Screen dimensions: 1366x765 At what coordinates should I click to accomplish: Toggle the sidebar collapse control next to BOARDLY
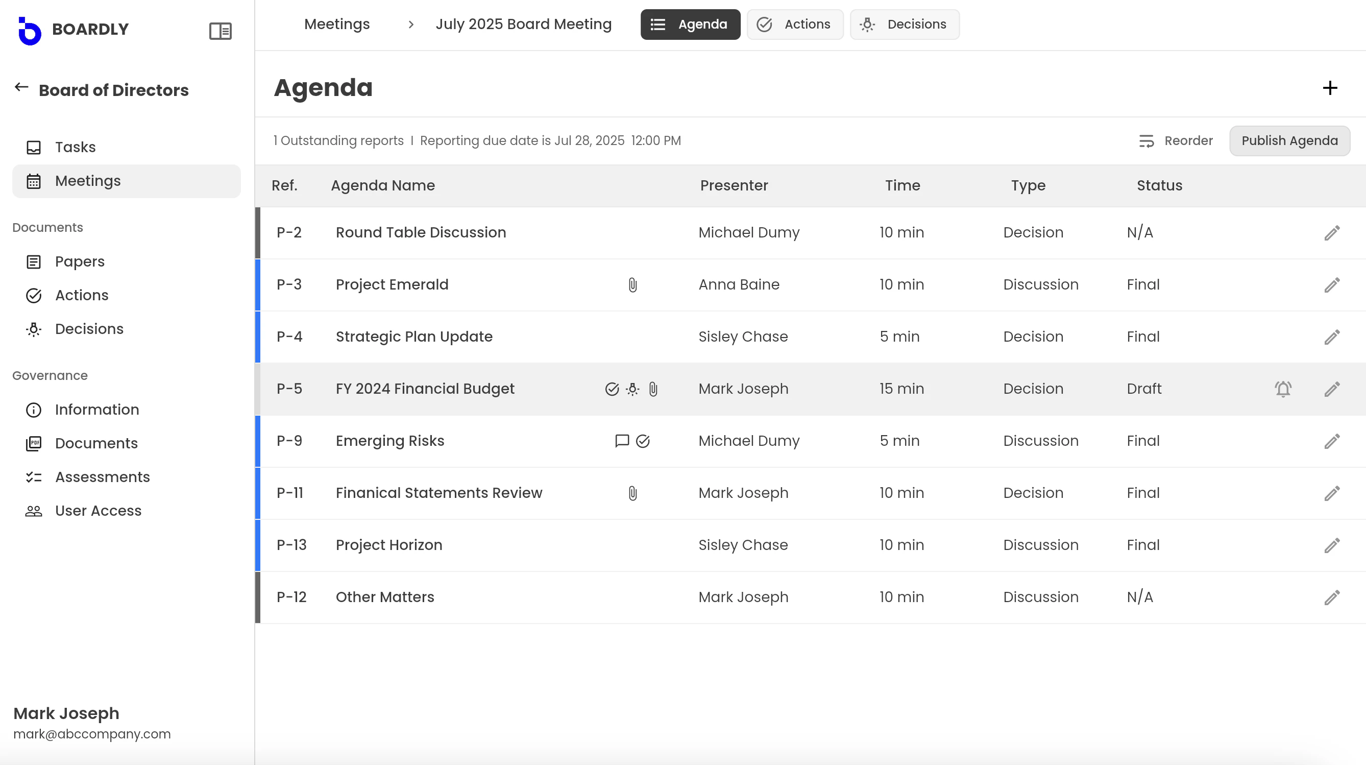pyautogui.click(x=220, y=31)
